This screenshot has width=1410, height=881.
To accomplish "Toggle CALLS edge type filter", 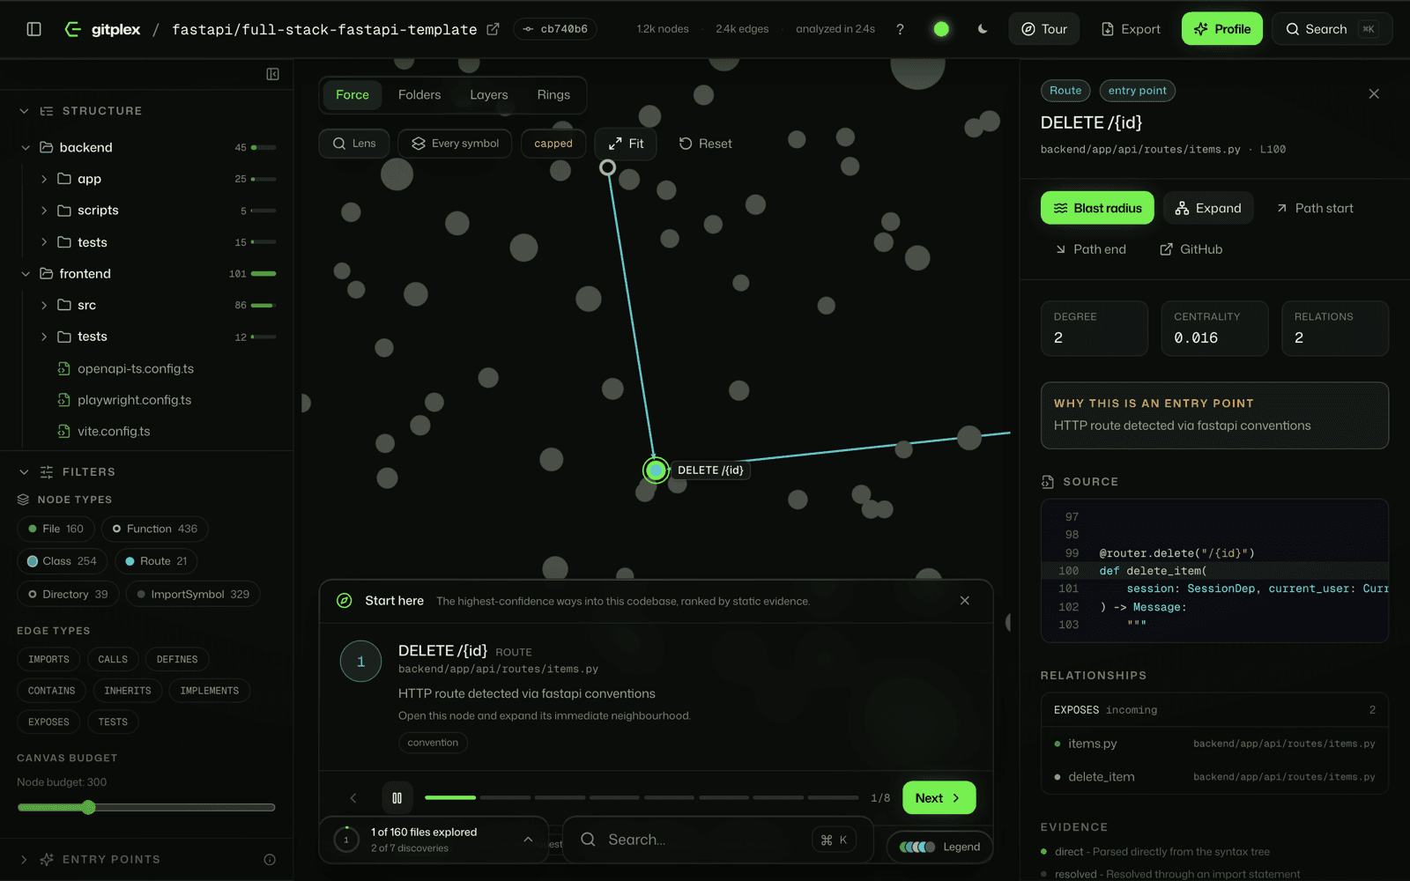I will point(113,659).
